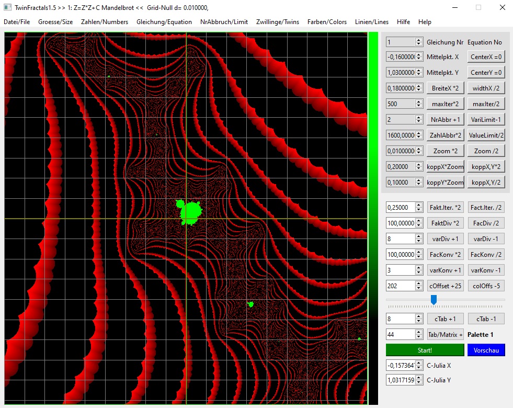Double width with BreiteX *2 button
This screenshot has width=513, height=408.
tap(445, 88)
